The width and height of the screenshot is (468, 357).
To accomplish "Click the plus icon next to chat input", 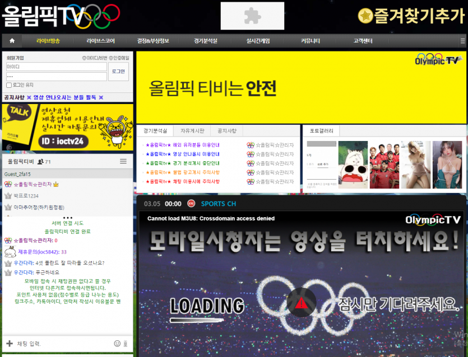I will click(10, 344).
